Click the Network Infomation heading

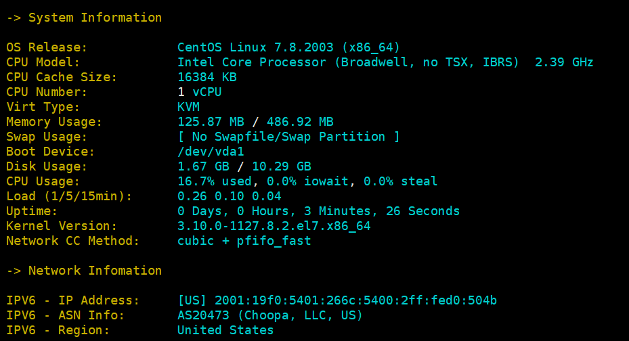pyautogui.click(x=95, y=271)
